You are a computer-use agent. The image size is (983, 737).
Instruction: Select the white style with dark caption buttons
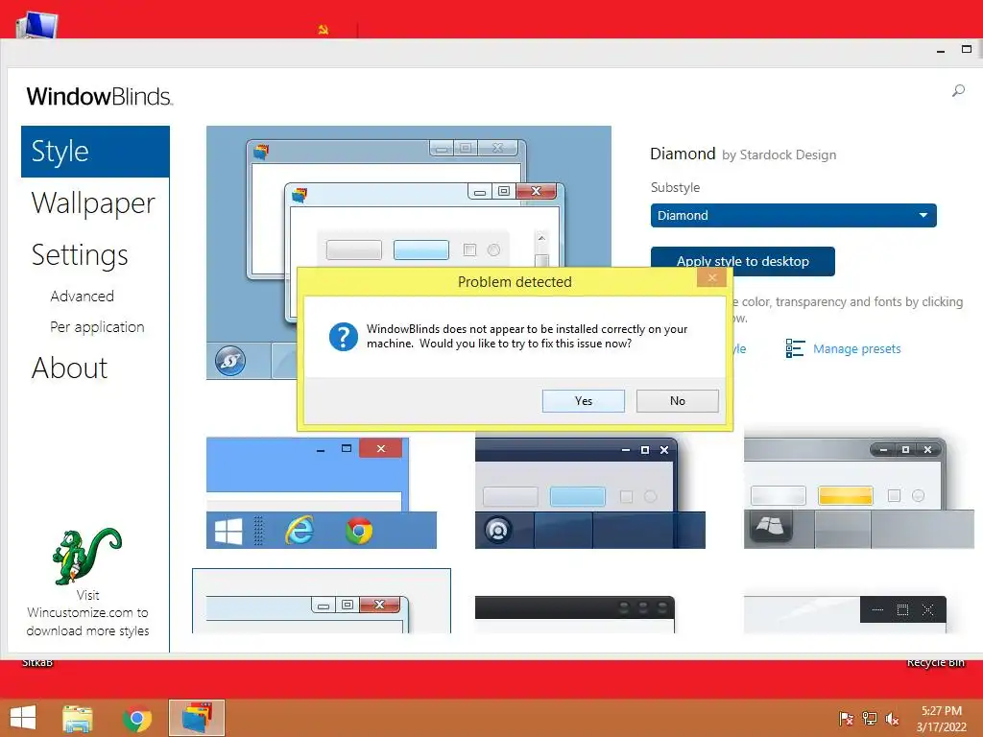pos(845,614)
